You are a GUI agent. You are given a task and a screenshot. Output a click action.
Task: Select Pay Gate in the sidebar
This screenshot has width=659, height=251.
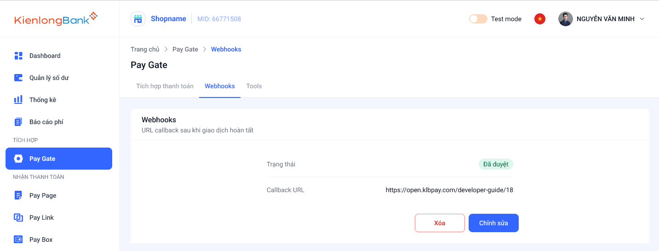59,159
